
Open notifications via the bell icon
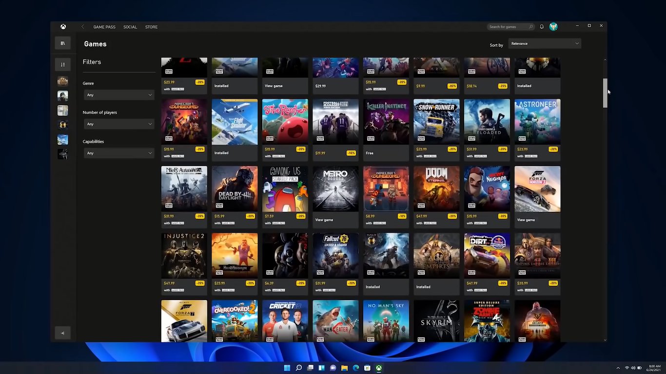point(541,26)
